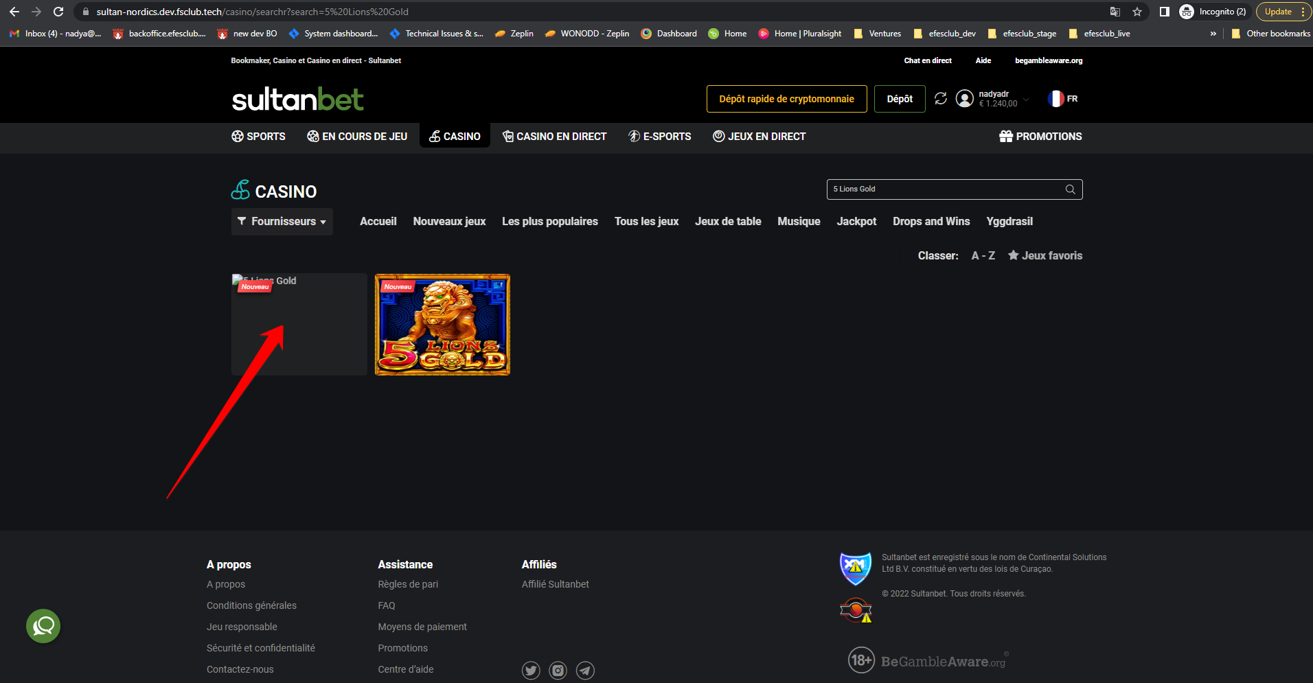The image size is (1313, 683).
Task: Open CASINO EN DIRECT tab
Action: pos(555,137)
